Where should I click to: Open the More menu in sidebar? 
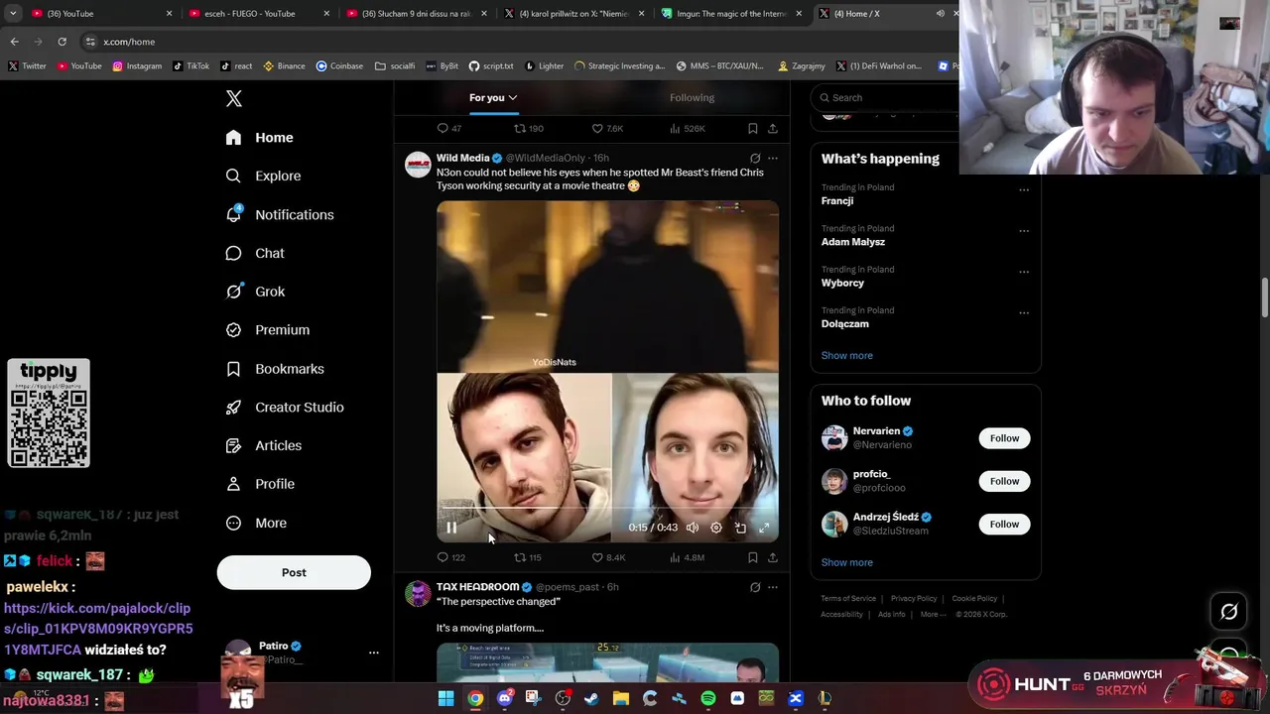coord(256,523)
